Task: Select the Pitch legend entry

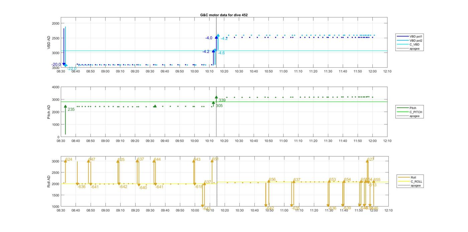Action: [x=407, y=108]
